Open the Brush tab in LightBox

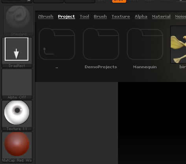pyautogui.click(x=100, y=17)
